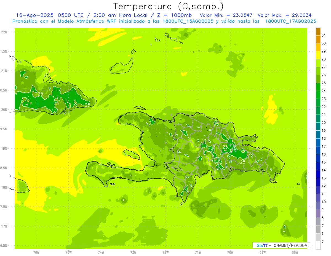Click the '20N' latitude label
Screen dimensions: 331x256
tap(4, 110)
